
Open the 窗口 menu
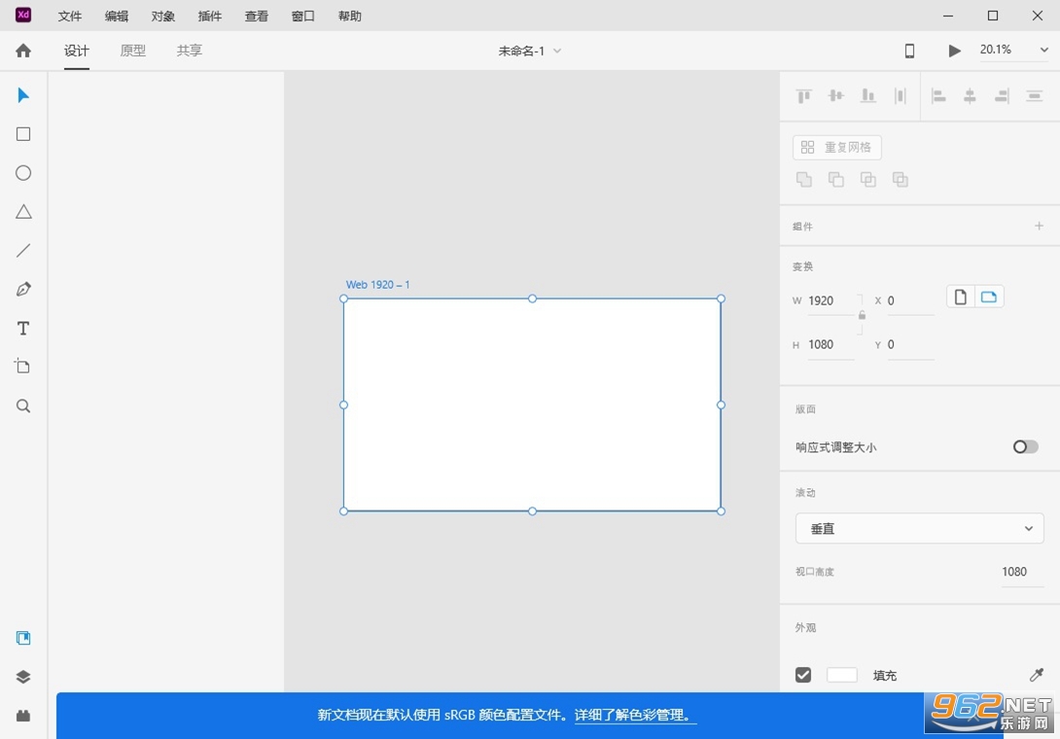point(302,17)
